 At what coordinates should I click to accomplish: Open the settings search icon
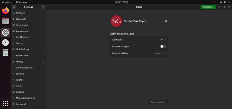click(14, 7)
